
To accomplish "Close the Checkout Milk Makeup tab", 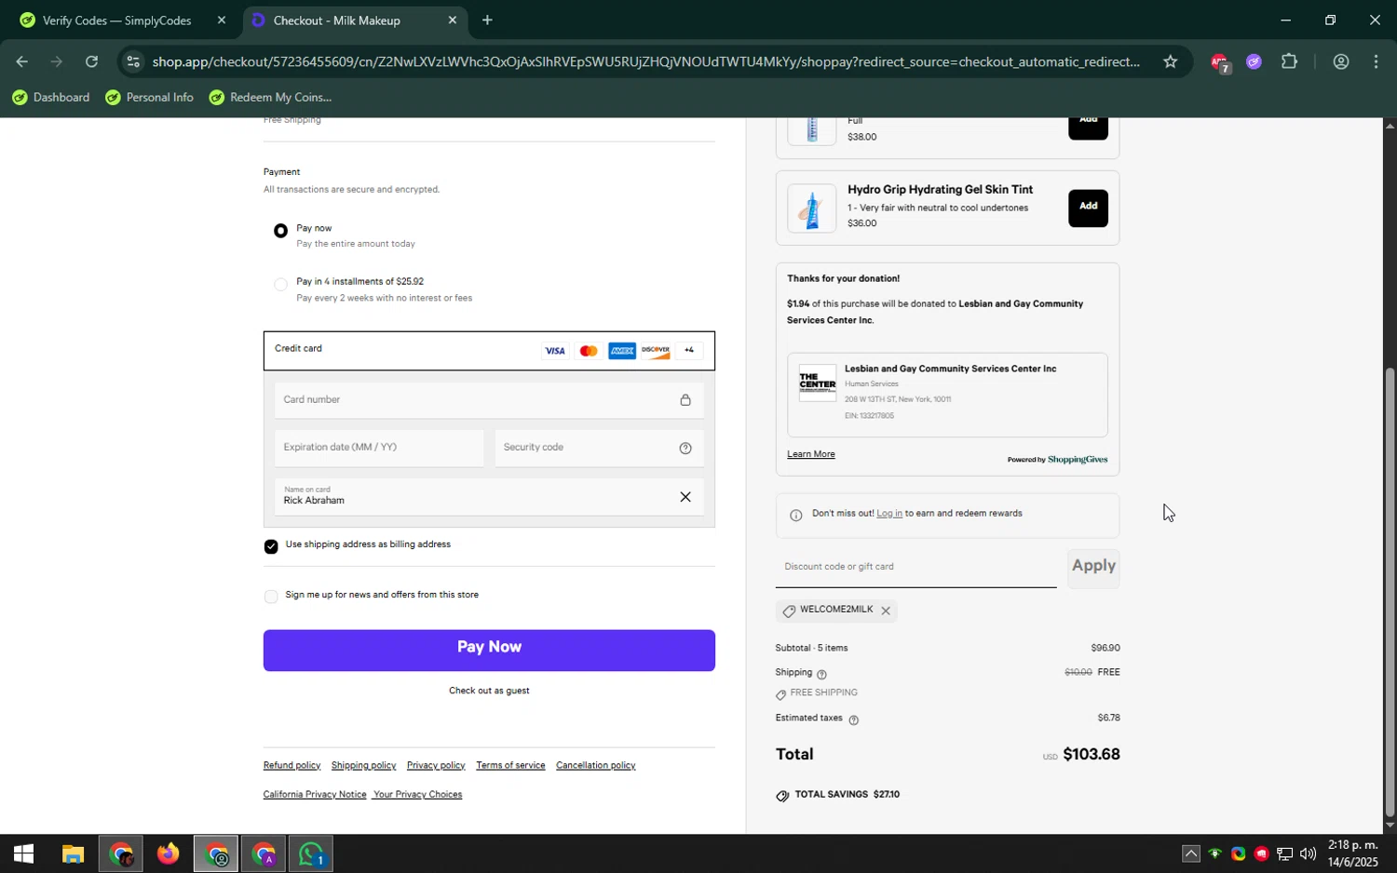I will pyautogui.click(x=453, y=20).
